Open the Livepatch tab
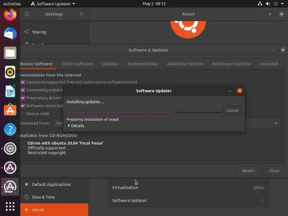This screenshot has width=288, height=216. click(269, 64)
